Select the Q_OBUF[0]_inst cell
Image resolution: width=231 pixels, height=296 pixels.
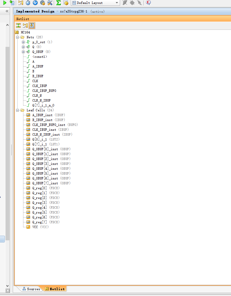point(51,149)
